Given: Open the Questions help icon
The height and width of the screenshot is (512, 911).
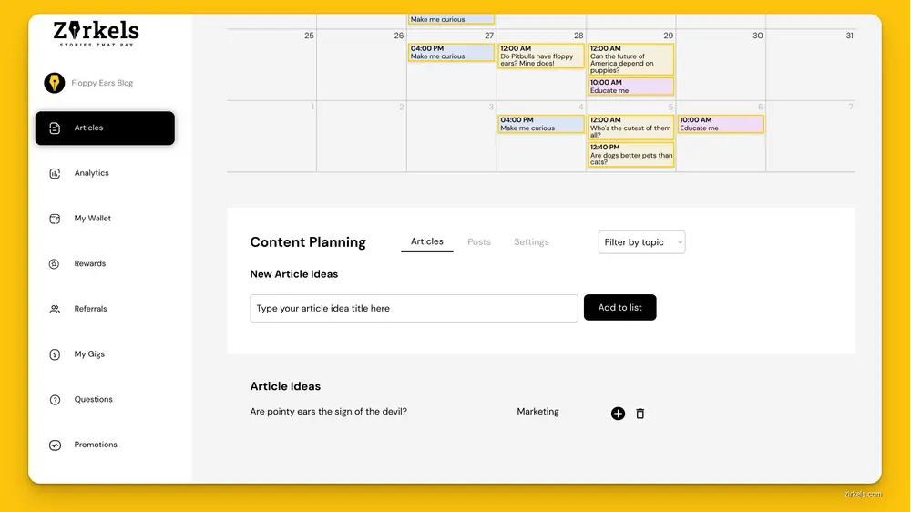Looking at the screenshot, I should point(55,400).
